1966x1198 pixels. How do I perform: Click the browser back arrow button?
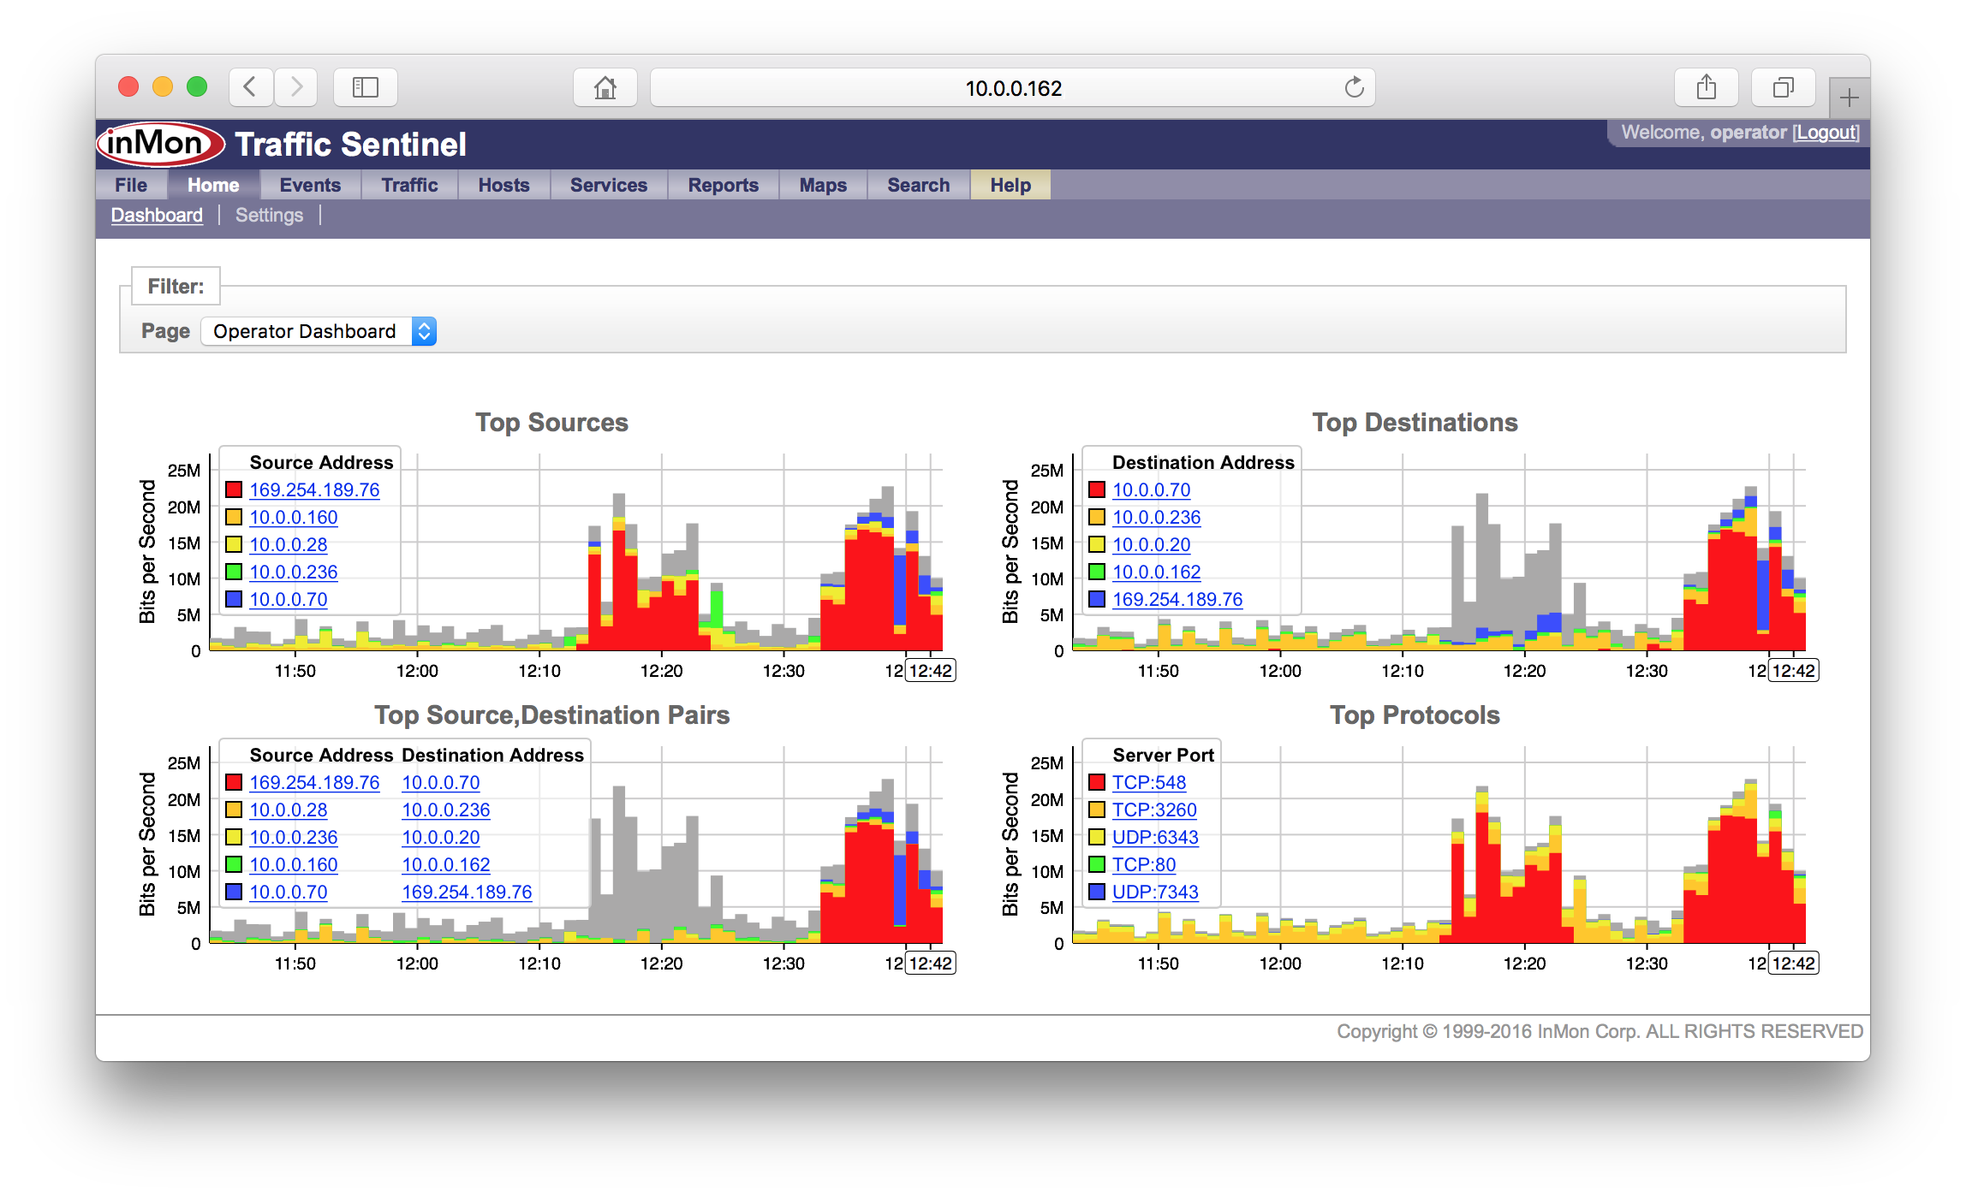[250, 87]
